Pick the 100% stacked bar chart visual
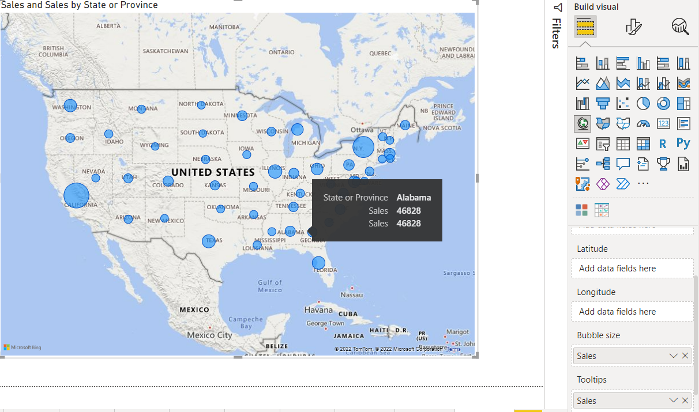 (x=663, y=63)
